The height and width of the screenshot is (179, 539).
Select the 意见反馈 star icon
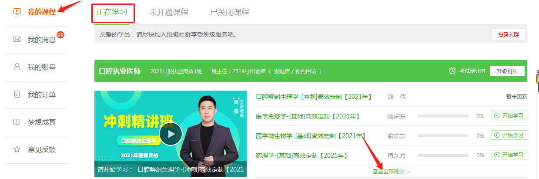pos(17,149)
